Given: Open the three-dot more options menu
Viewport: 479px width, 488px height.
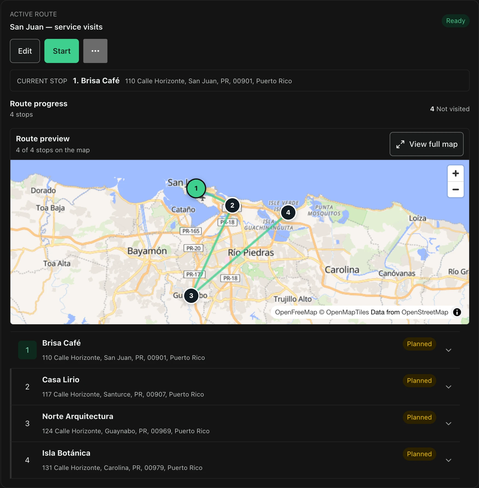Looking at the screenshot, I should [95, 51].
